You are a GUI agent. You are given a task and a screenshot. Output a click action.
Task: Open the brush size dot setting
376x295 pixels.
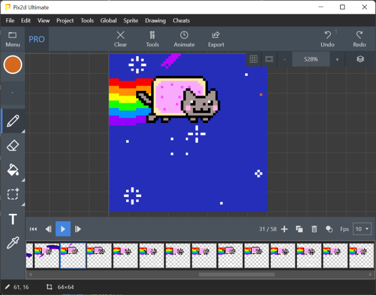tap(12, 93)
